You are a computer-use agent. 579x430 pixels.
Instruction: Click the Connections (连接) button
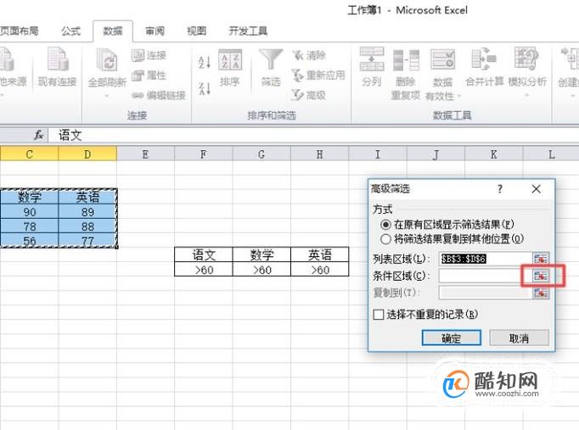[149, 55]
